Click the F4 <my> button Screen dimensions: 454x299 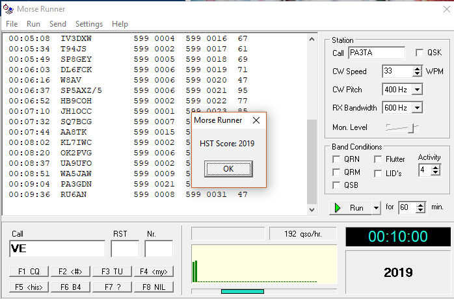coord(154,272)
